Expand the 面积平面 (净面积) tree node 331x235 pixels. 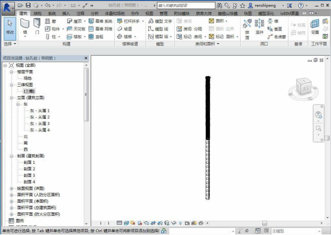coord(11,202)
